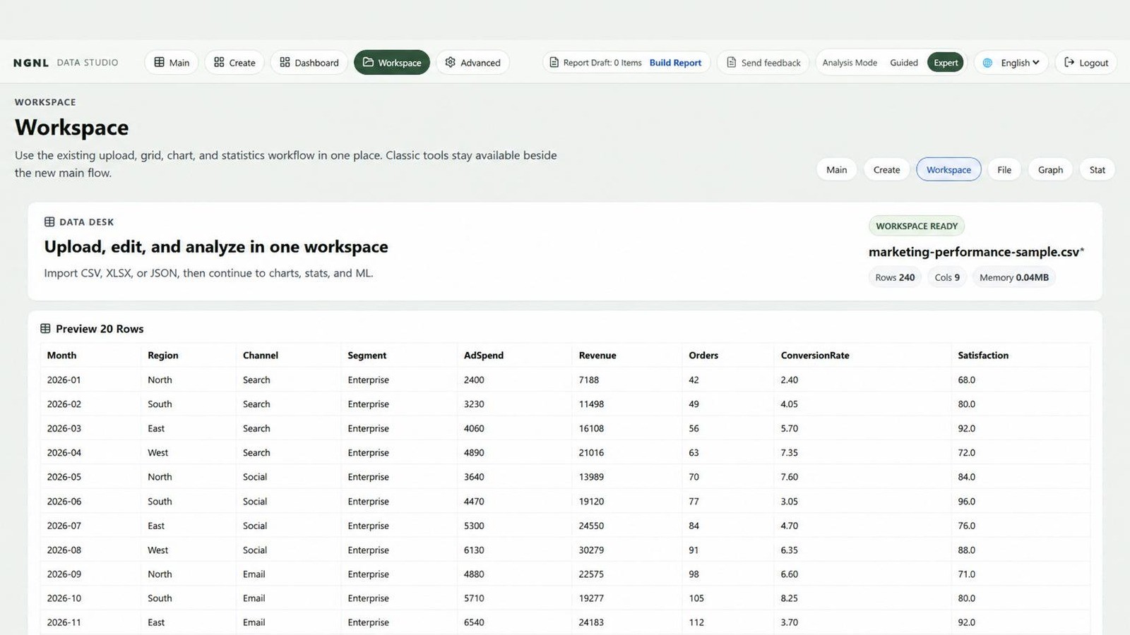Click the globe language icon
This screenshot has height=635, width=1130.
click(x=987, y=62)
